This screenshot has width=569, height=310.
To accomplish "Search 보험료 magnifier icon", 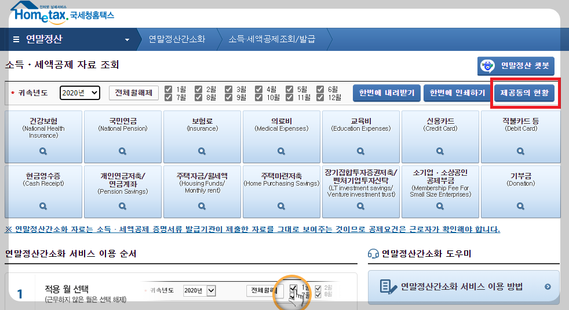I will pyautogui.click(x=202, y=152).
